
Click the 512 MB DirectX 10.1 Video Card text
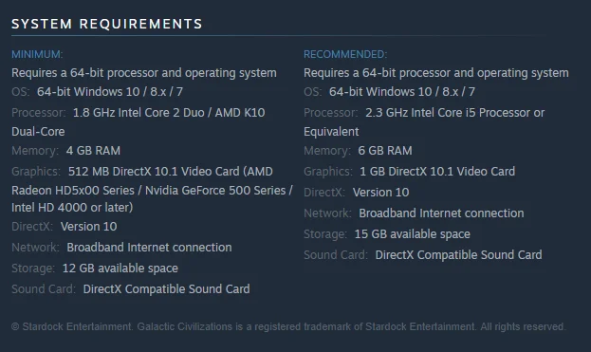tap(154, 171)
